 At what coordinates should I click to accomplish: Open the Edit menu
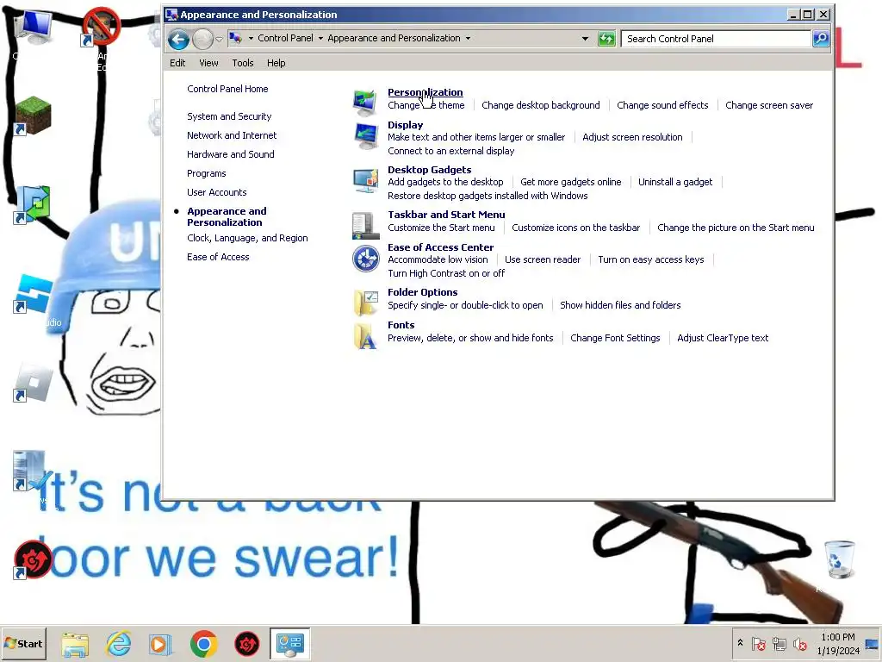point(177,63)
